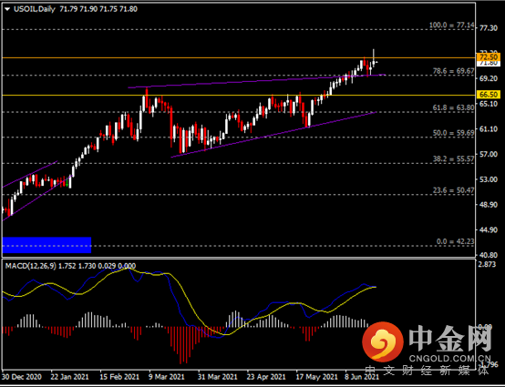Viewport: 505px width, 387px height.
Task: Select the 17 May 2021 date label
Action: tap(316, 377)
